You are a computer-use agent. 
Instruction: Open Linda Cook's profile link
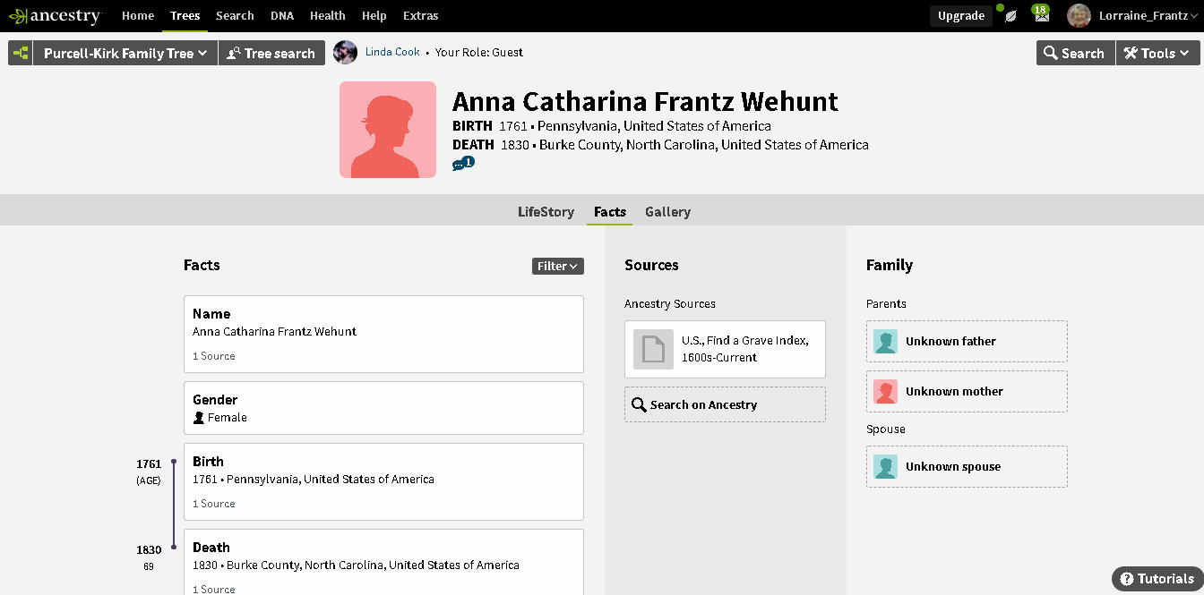392,52
